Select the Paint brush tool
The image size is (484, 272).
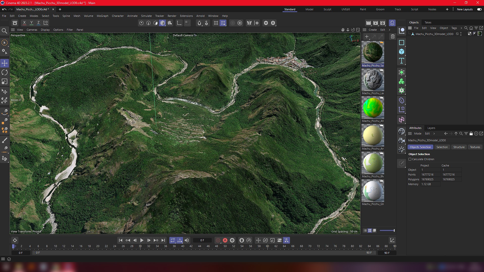click(5, 140)
